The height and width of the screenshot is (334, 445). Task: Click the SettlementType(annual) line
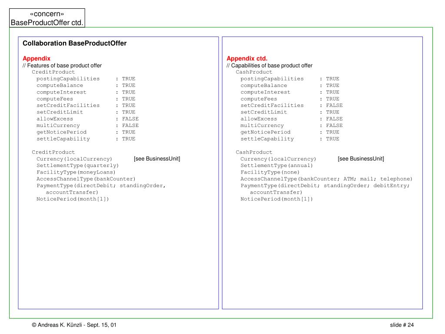[x=277, y=166]
